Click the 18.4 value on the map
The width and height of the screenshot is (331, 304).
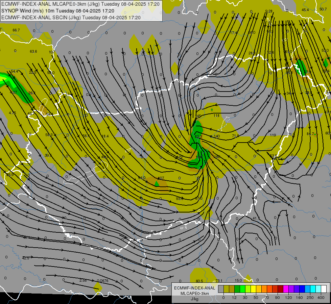(105, 136)
